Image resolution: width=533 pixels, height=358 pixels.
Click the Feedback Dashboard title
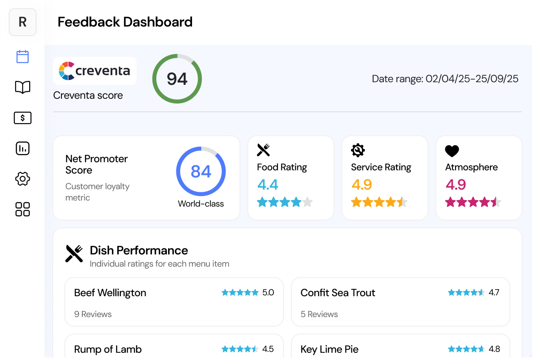point(125,22)
